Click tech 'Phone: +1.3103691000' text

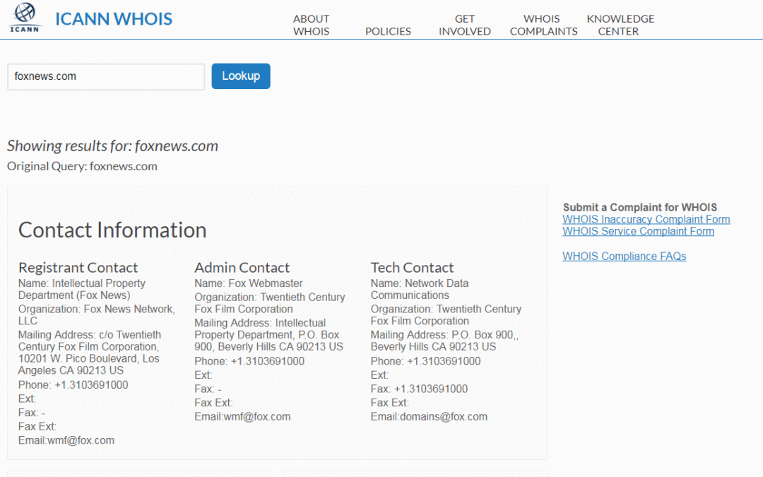tap(425, 361)
